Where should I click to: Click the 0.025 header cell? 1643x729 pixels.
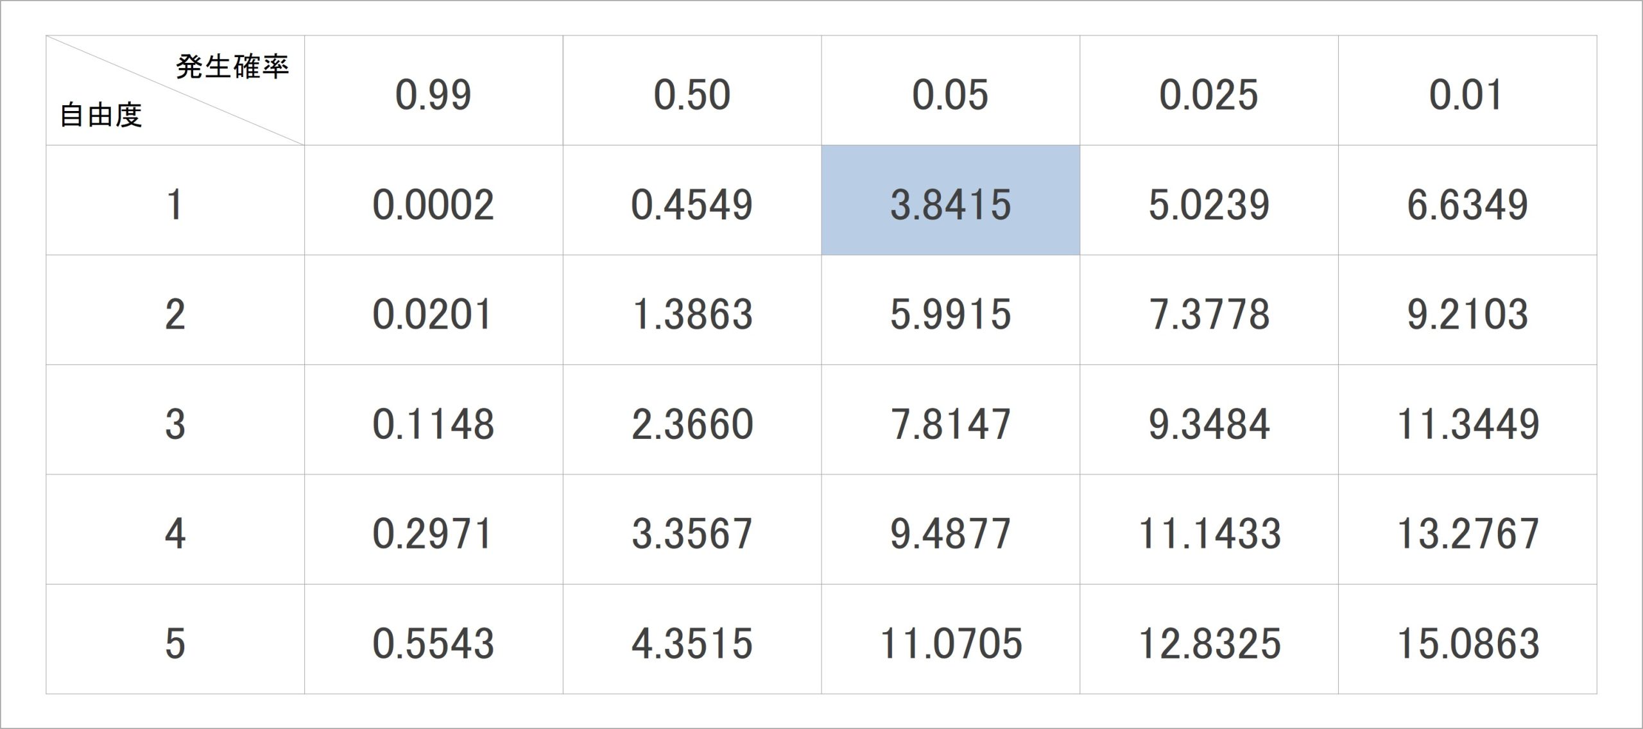pos(1209,90)
